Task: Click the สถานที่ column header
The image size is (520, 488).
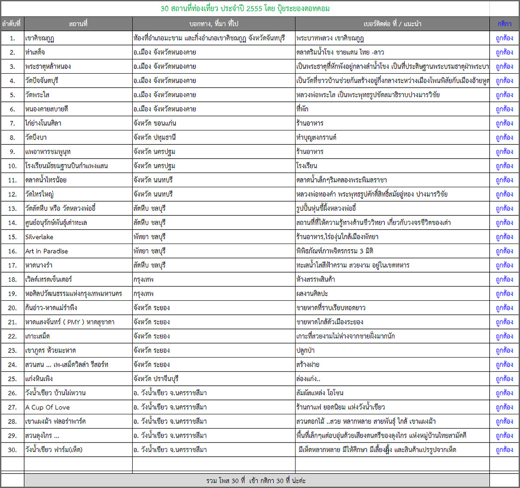Action: coord(78,24)
